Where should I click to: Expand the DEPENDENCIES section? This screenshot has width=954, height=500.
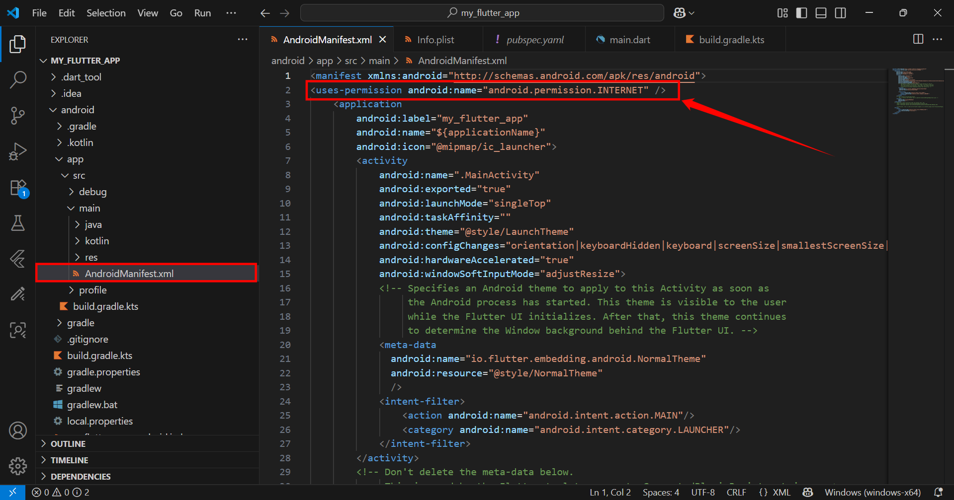click(148, 477)
